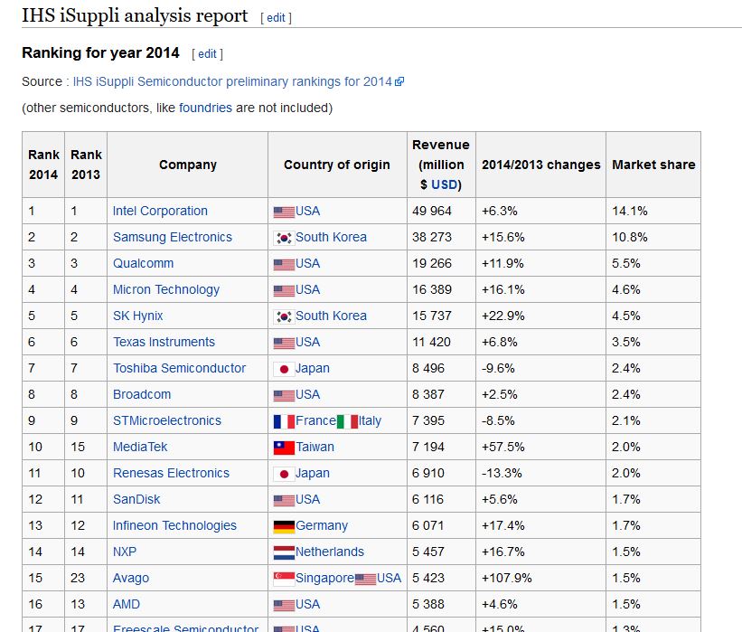Click the change value +107.9%

pos(506,578)
